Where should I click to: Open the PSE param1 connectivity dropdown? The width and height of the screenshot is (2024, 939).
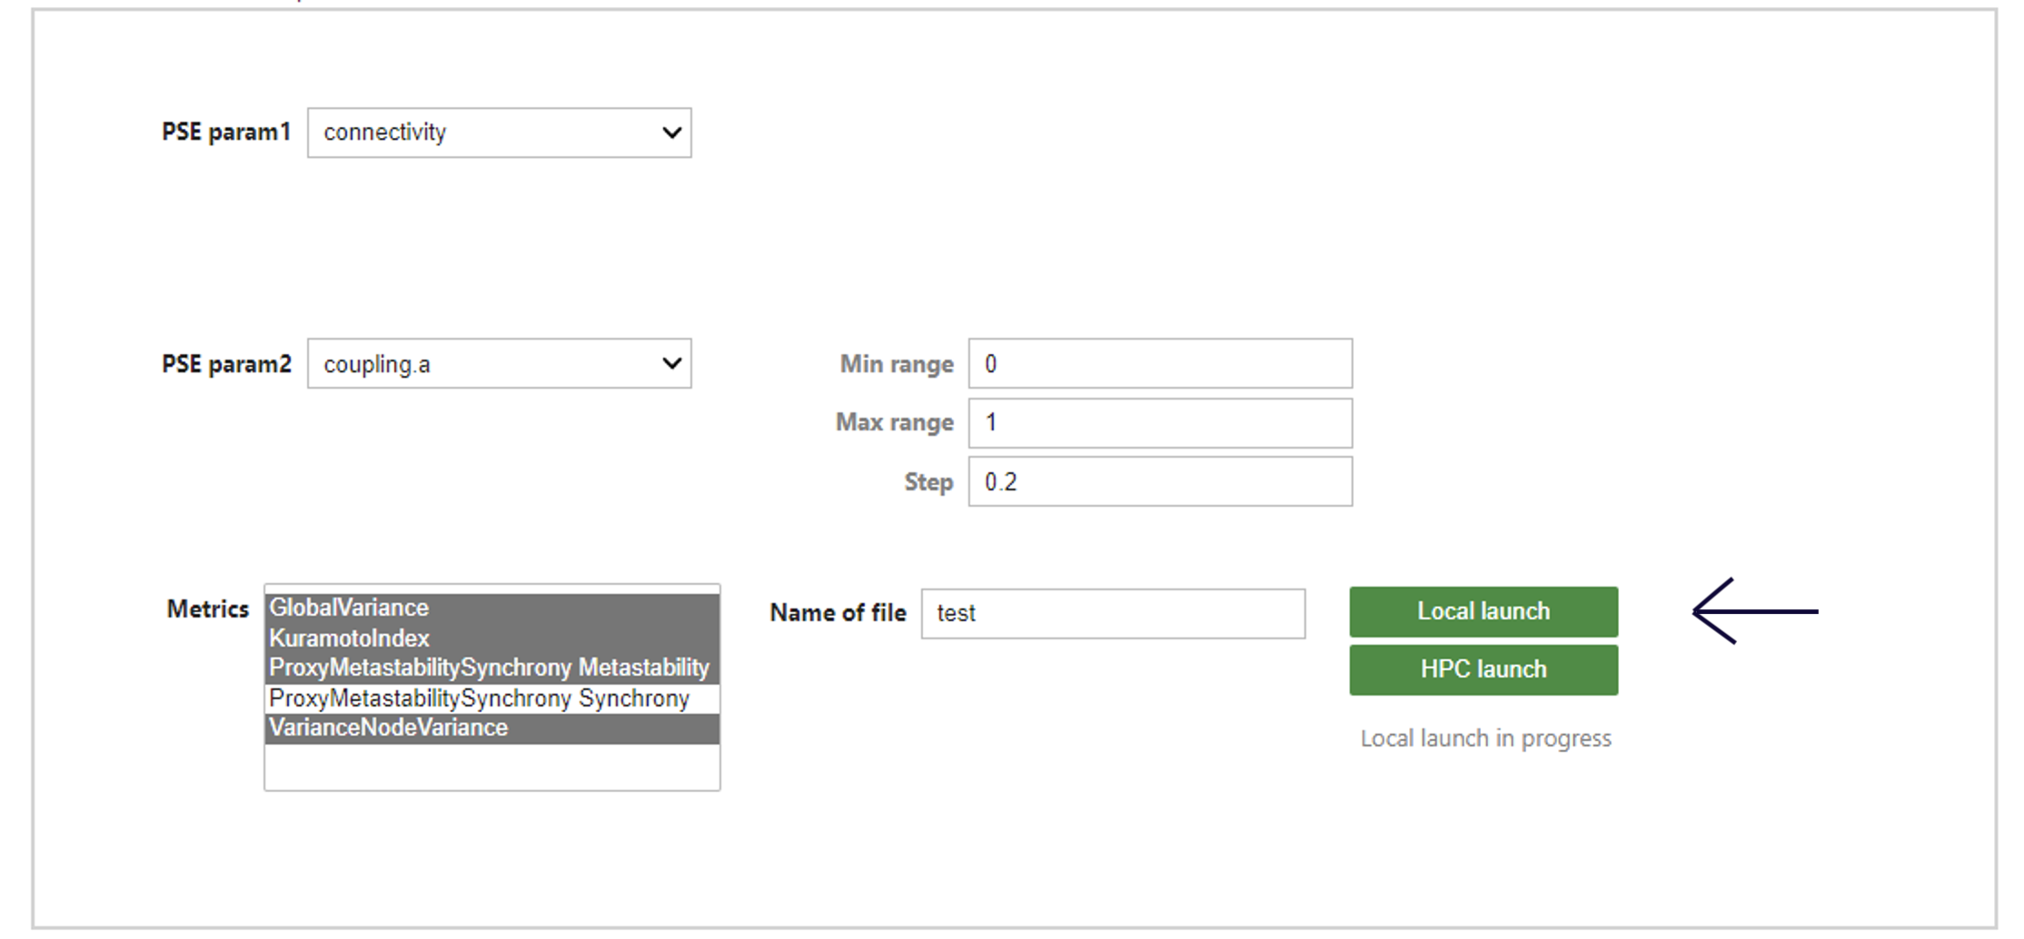coord(499,133)
